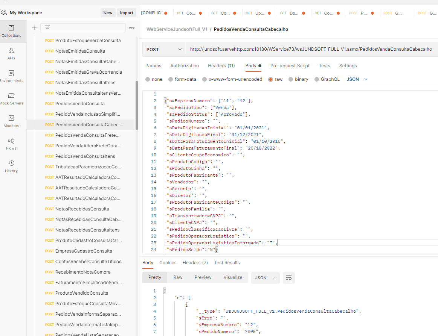The width and height of the screenshot is (438, 336).
Task: Click the Import button
Action: coord(127,13)
